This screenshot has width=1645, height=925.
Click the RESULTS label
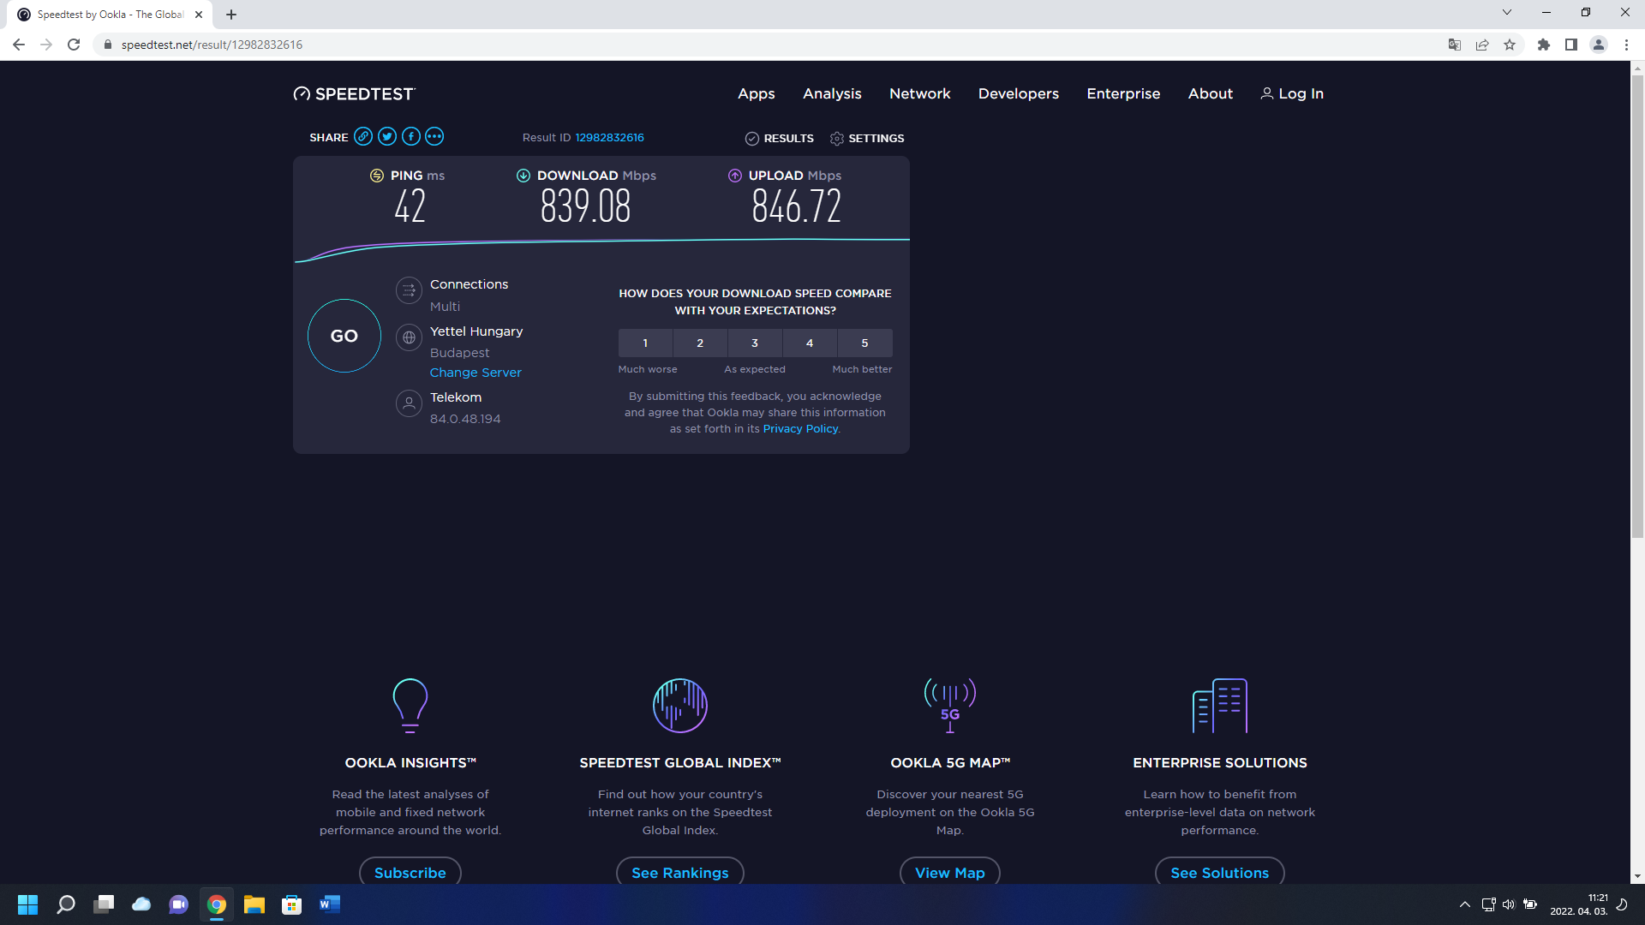click(x=789, y=138)
